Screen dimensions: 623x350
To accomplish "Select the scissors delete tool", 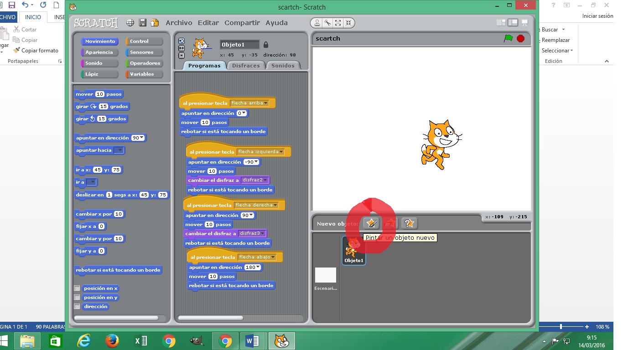I will [327, 23].
